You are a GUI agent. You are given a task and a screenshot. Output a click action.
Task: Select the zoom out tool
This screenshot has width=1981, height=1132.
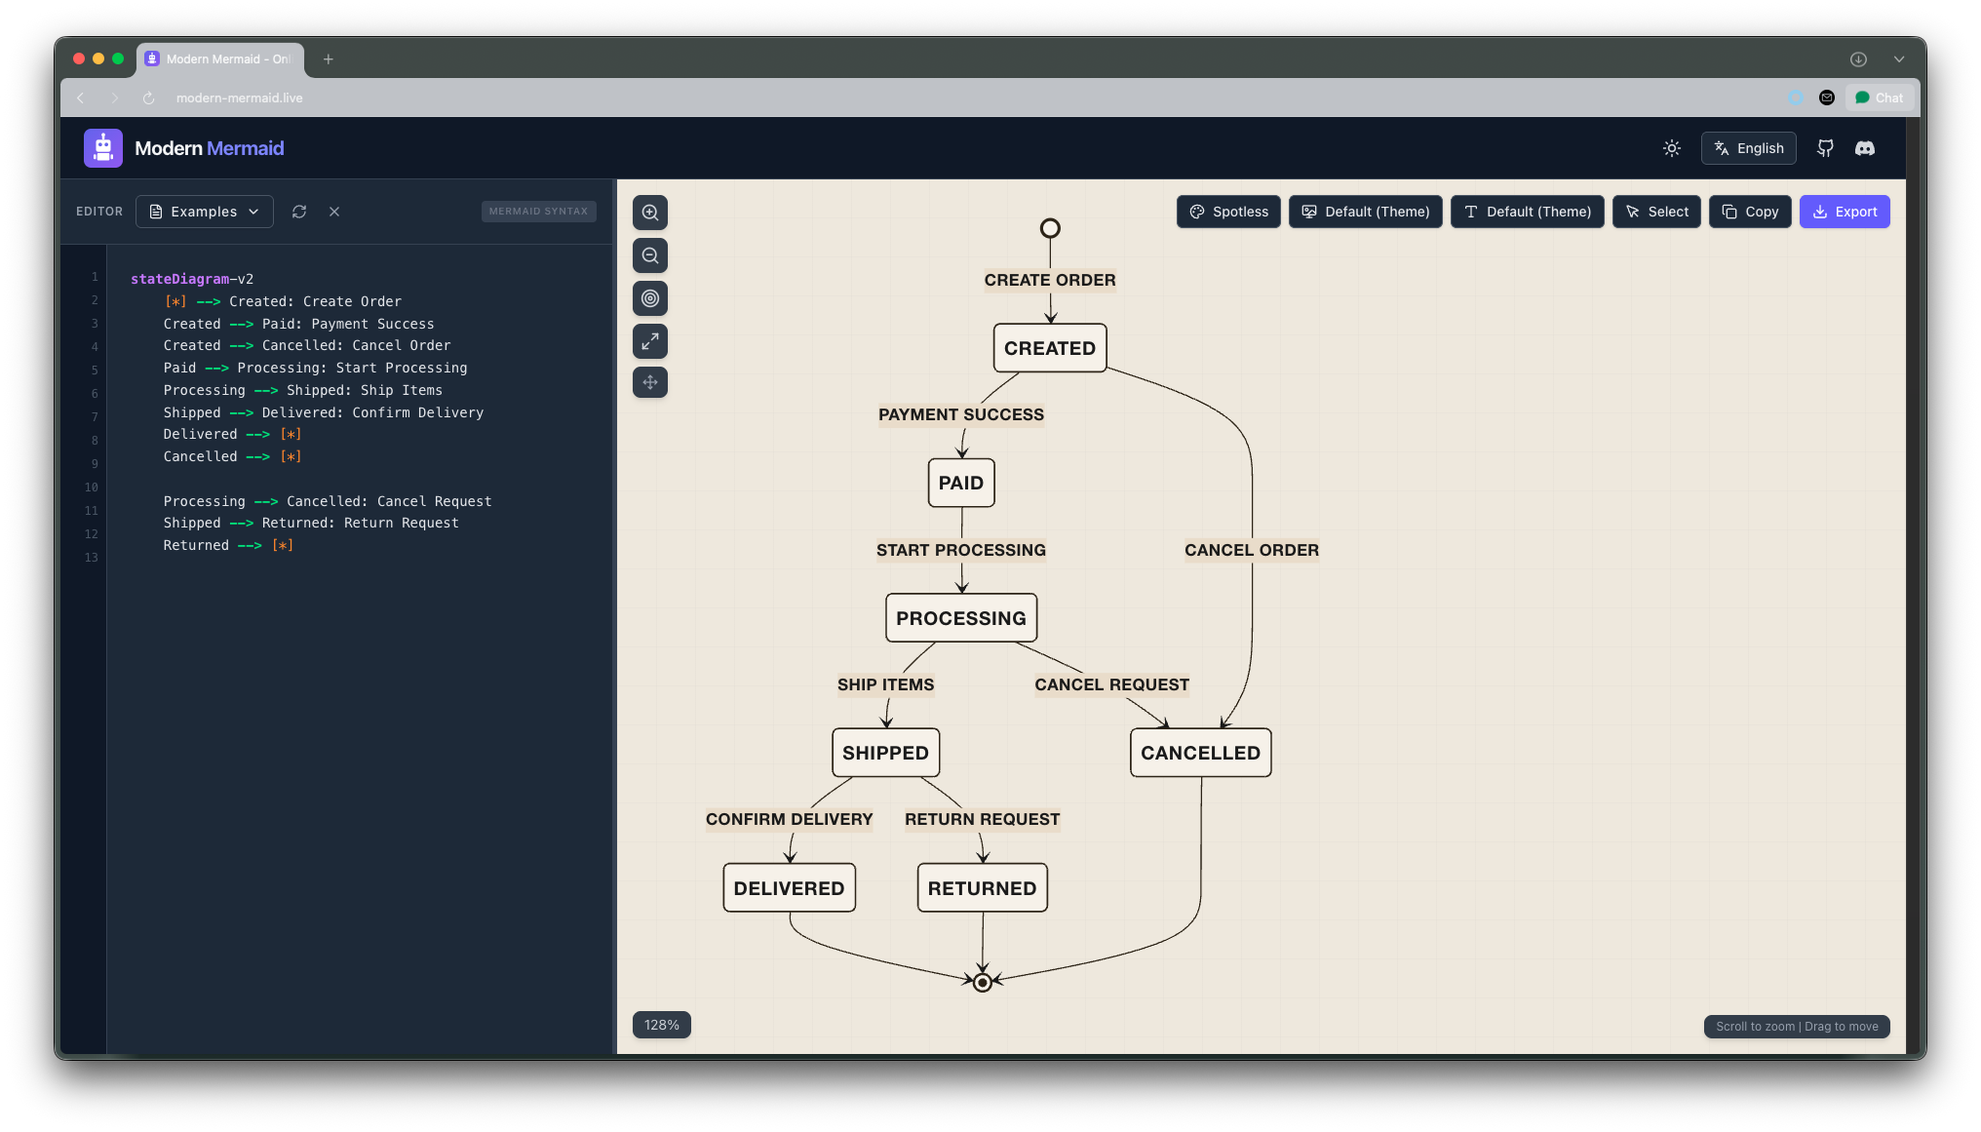pos(650,255)
